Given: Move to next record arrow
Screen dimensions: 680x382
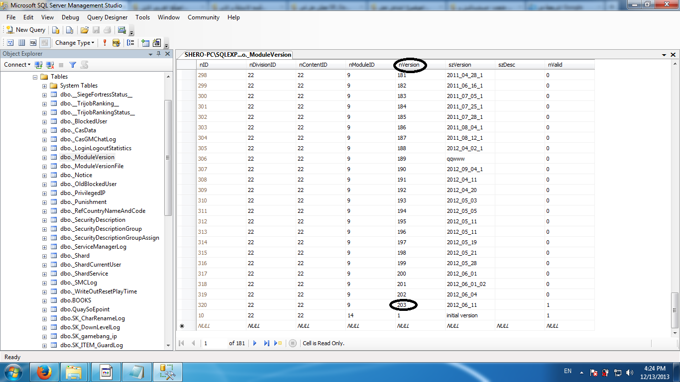Looking at the screenshot, I should [255, 343].
